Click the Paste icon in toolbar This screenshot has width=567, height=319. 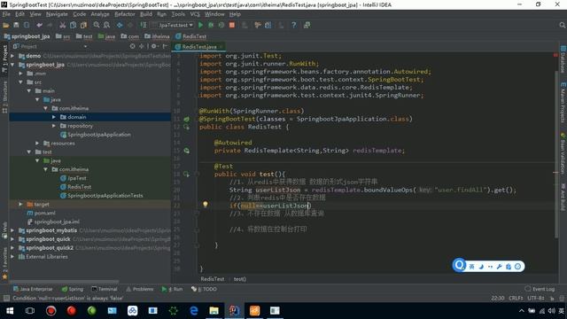click(x=83, y=25)
